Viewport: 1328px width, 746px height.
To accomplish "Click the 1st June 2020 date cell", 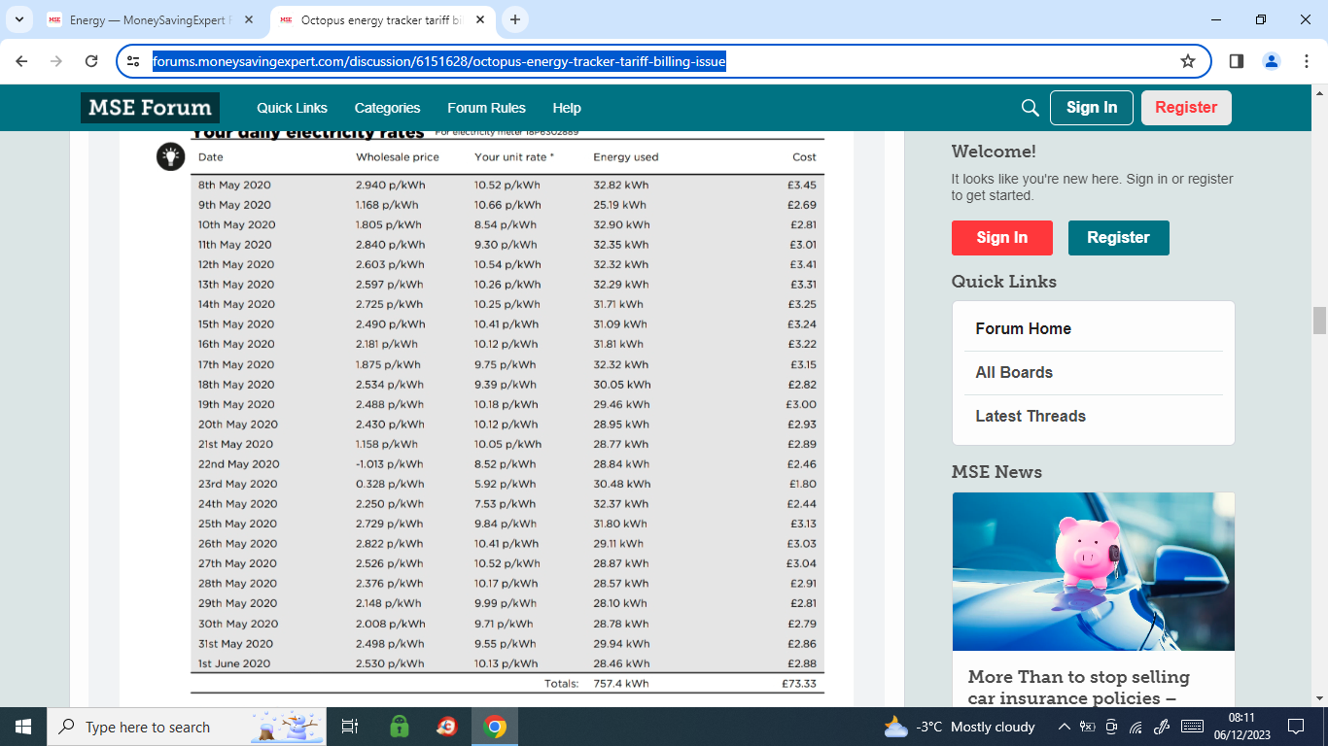I will click(234, 663).
